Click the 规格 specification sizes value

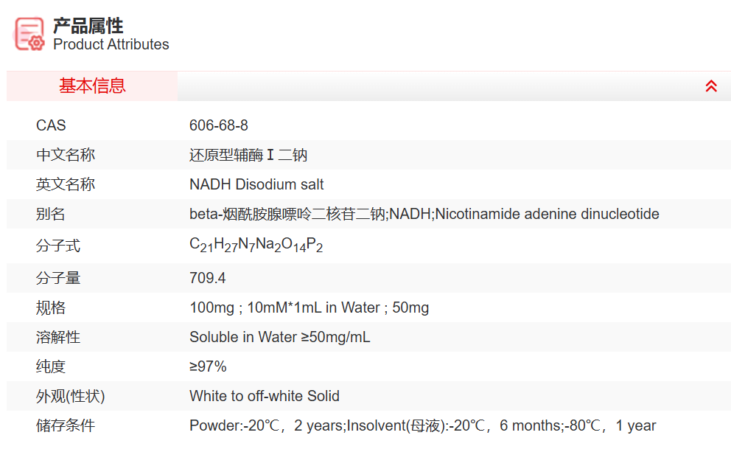click(x=309, y=307)
